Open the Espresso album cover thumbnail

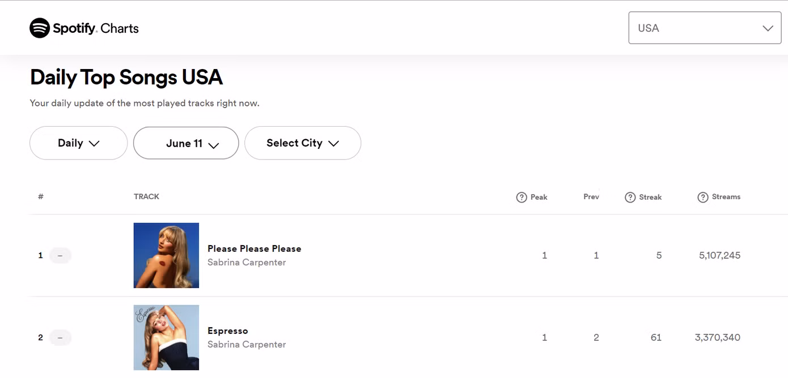pos(166,337)
